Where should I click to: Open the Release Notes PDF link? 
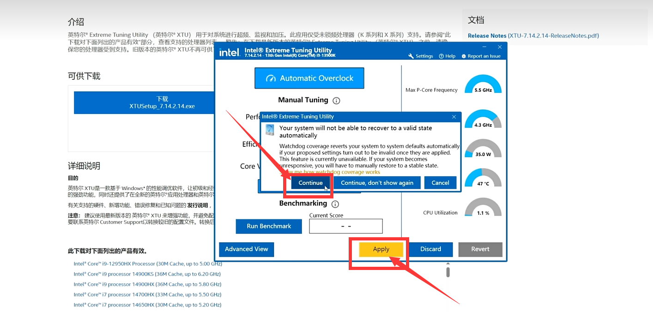533,36
